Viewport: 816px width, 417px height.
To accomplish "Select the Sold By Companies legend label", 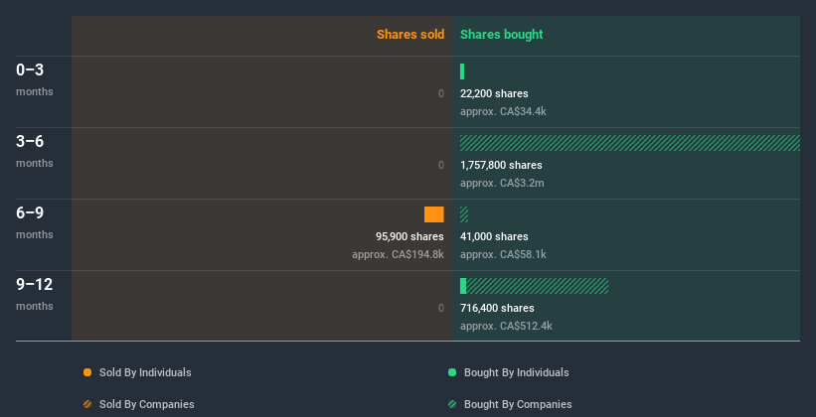I will coord(147,404).
